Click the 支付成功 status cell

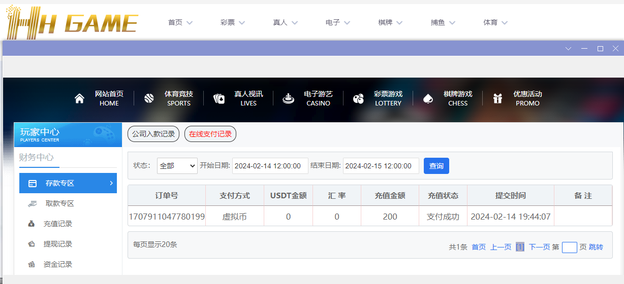443,217
